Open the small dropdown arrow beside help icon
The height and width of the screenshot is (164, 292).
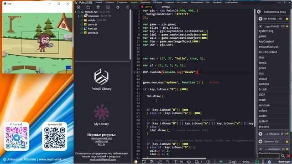tap(135, 7)
